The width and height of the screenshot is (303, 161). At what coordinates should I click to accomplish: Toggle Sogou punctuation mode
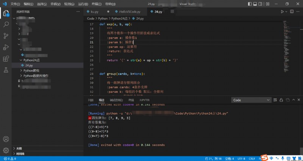(x=277, y=158)
